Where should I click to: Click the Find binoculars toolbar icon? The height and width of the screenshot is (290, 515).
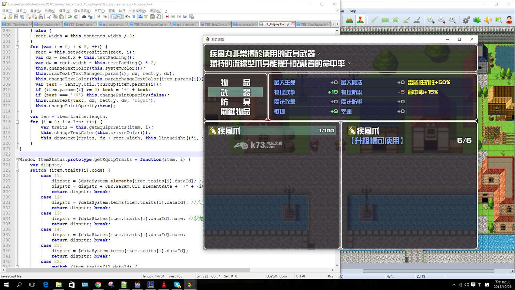(84, 17)
